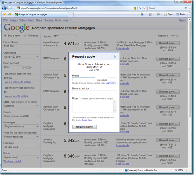Open Loan details for Home Finance of America

123,49
